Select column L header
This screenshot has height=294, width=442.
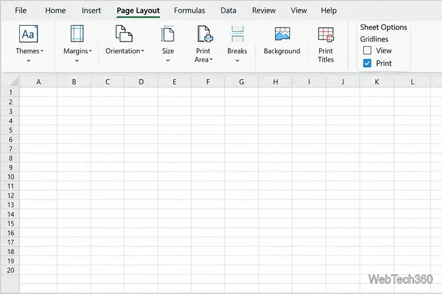[412, 81]
